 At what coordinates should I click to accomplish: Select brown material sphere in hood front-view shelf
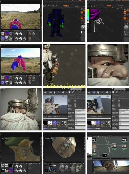pos(29,34)
